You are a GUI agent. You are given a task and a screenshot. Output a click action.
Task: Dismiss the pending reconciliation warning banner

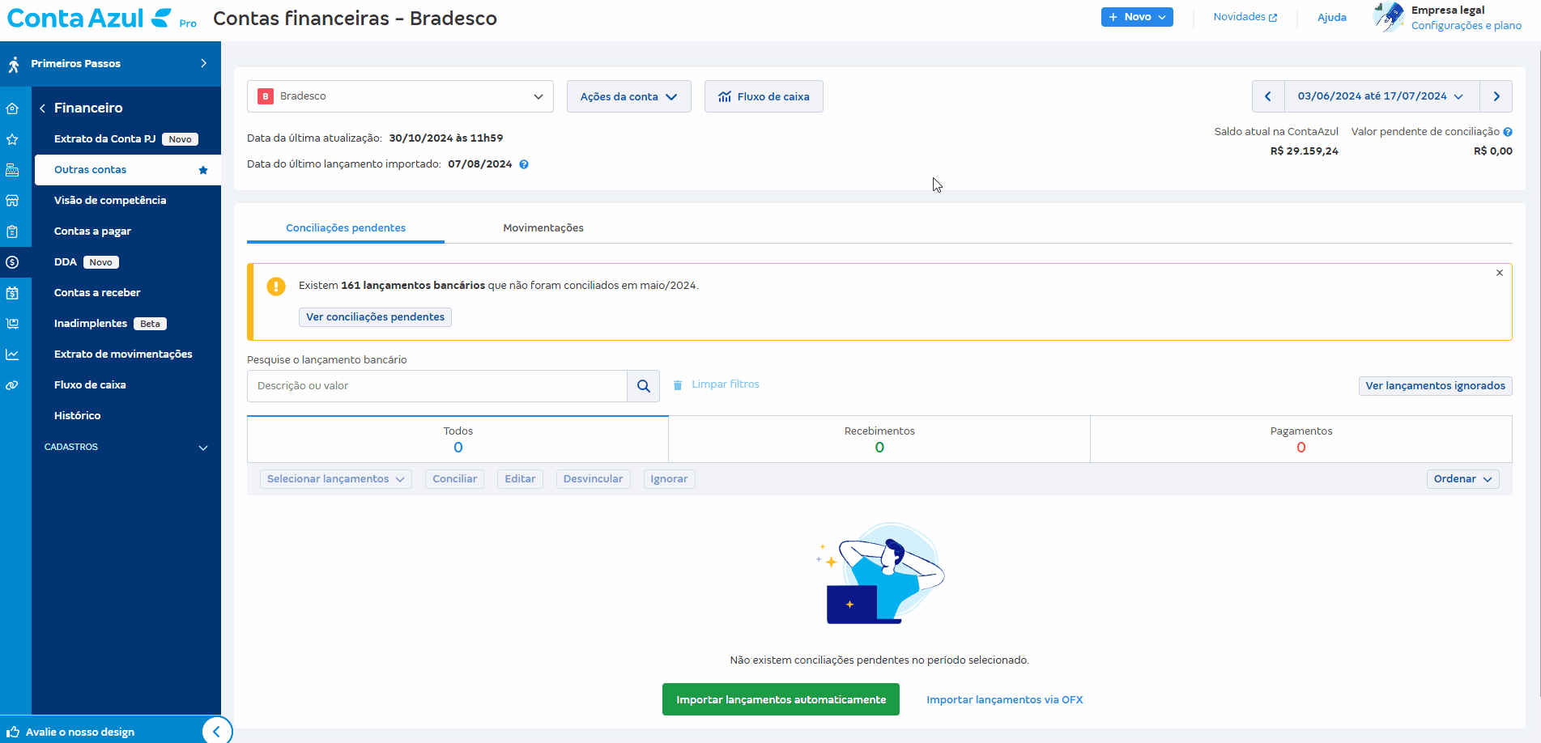pos(1499,274)
